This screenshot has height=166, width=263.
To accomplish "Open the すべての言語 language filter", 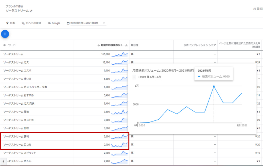I will 32,23.
